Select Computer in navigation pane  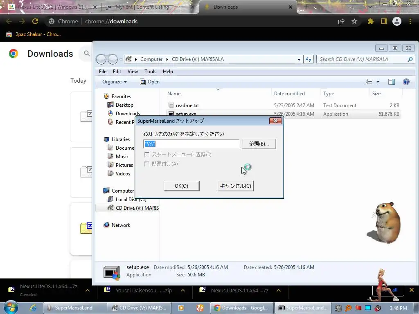[122, 191]
